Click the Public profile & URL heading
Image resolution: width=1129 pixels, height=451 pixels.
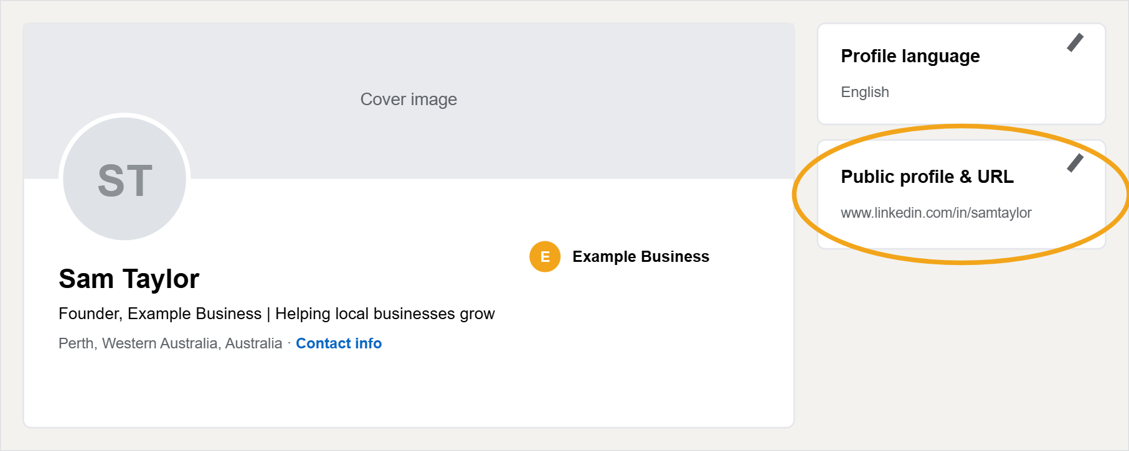coord(927,177)
